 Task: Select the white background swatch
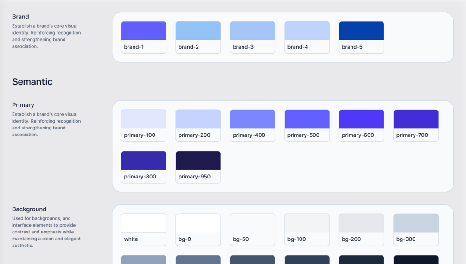pyautogui.click(x=144, y=230)
